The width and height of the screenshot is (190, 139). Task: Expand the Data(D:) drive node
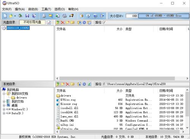[x=4, y=113]
